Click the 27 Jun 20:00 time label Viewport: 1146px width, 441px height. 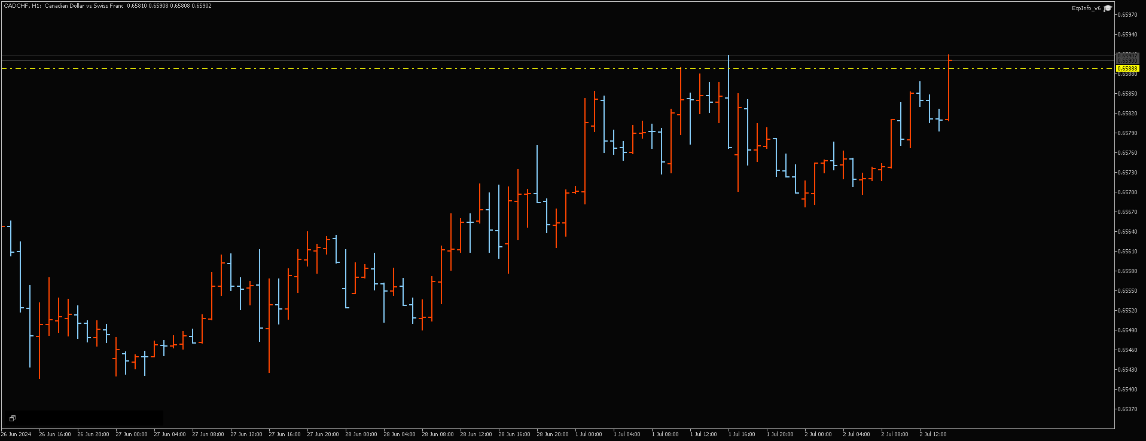pos(323,434)
